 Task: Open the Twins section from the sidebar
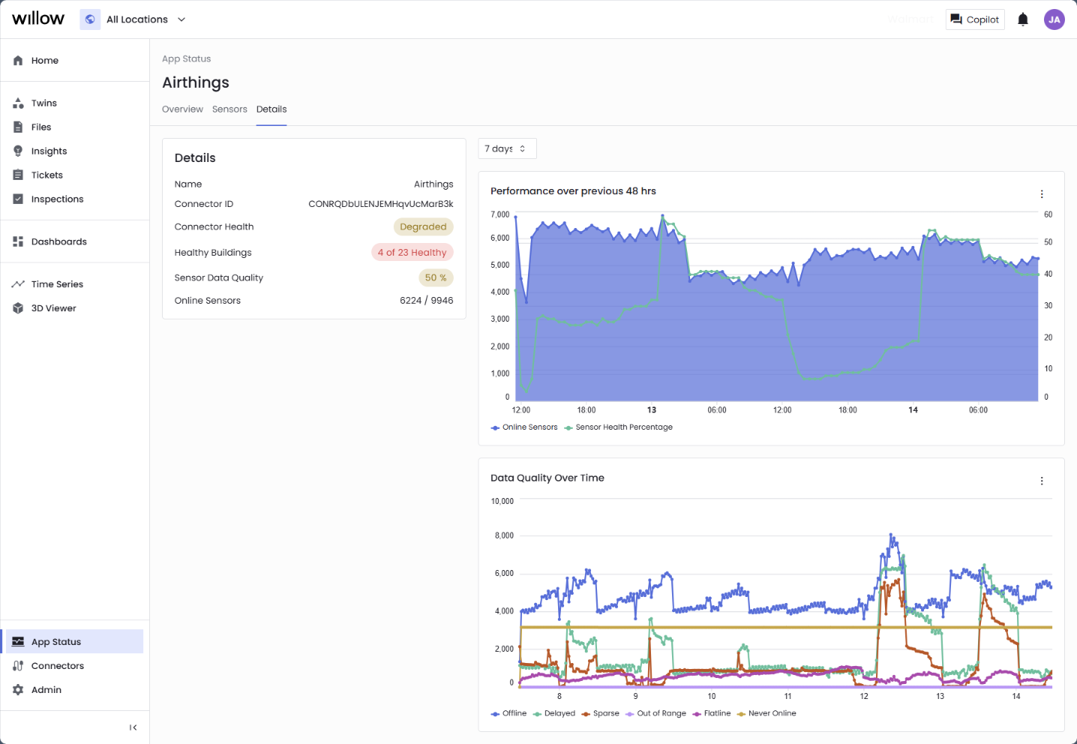[43, 103]
